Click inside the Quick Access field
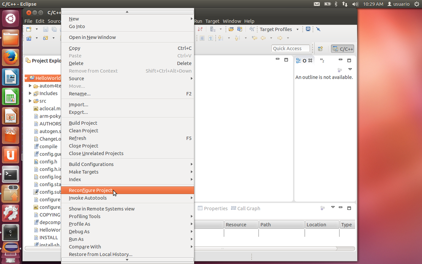Image resolution: width=422 pixels, height=264 pixels. pos(290,48)
